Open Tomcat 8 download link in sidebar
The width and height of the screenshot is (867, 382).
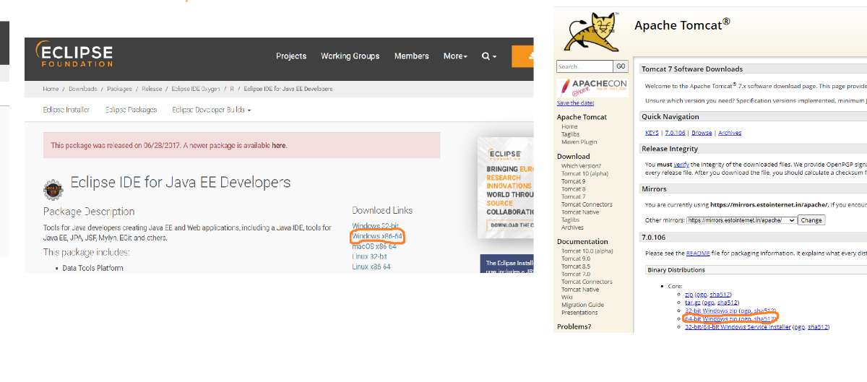pos(574,189)
